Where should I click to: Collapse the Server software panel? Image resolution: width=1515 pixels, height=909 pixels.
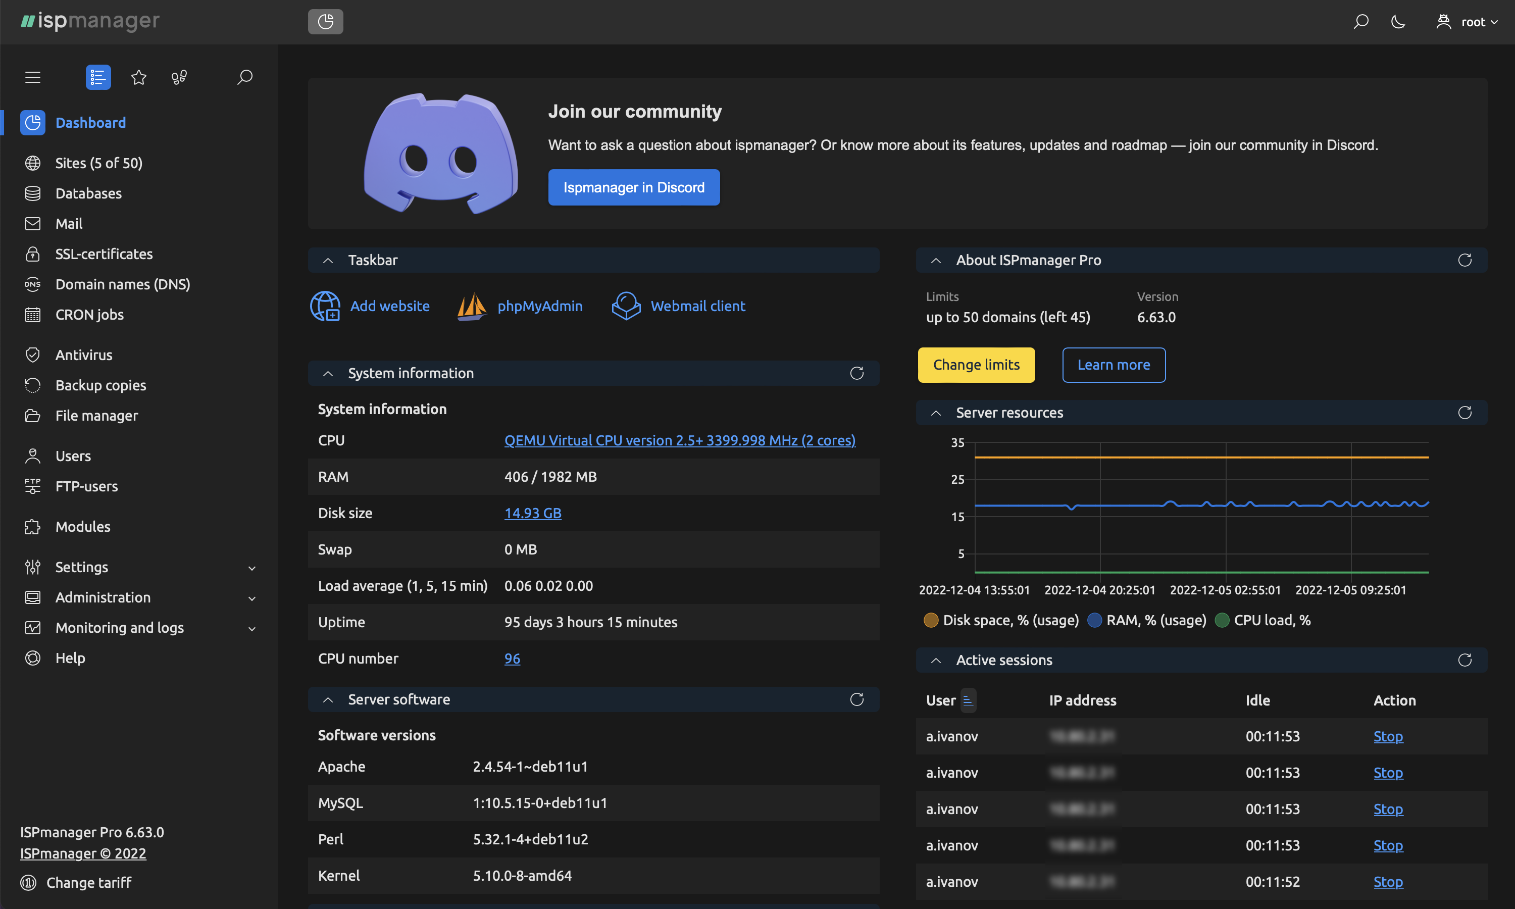point(328,699)
